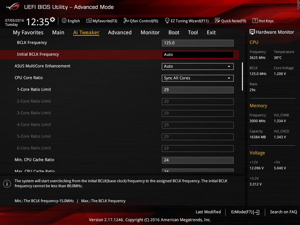Screen dimensions: 300x225
Task: Switch to the My Favorites tab
Action: pos(28,33)
